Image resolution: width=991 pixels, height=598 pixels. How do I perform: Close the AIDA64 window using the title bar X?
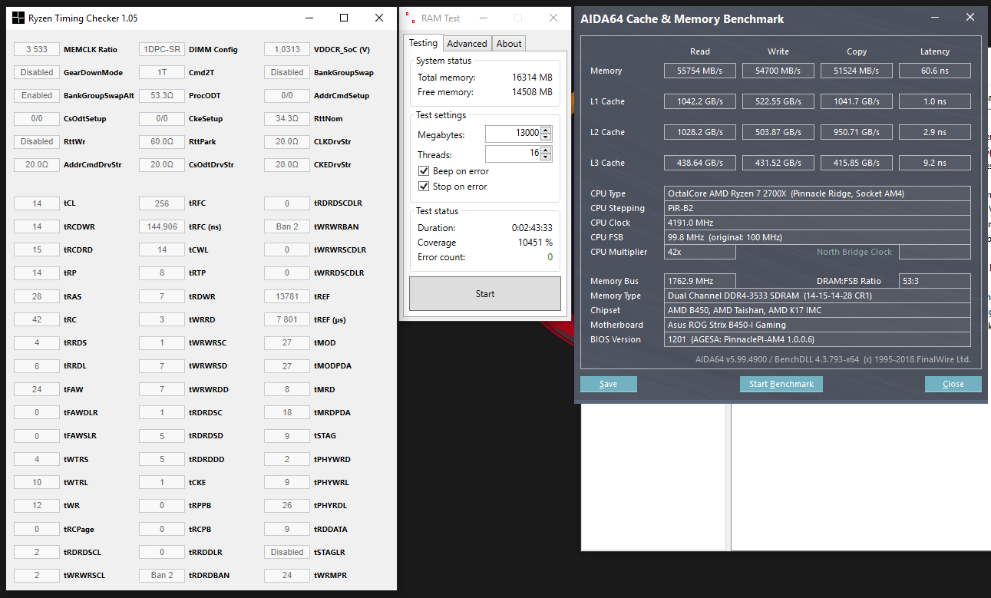click(x=970, y=18)
